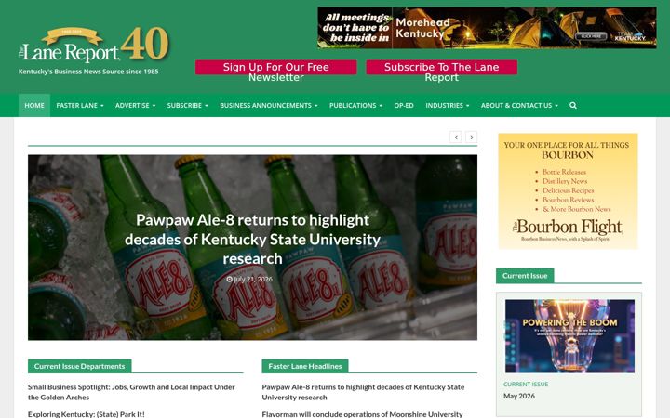
Task: Click Kentucky's Business News Source tagline
Action: 88,72
